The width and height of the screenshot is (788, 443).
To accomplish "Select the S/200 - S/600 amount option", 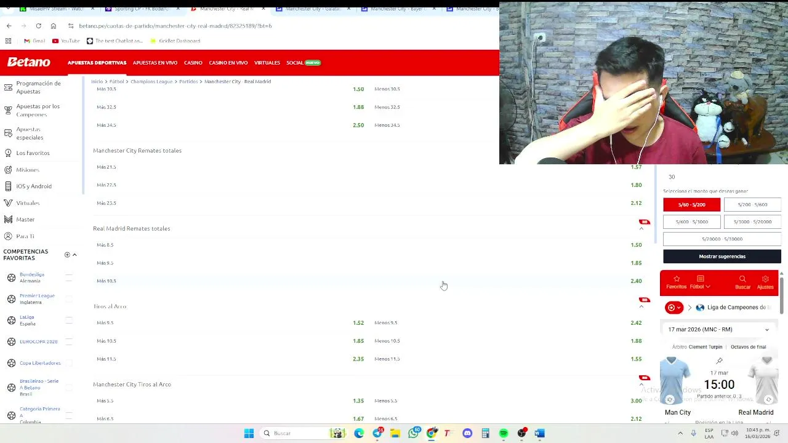I will click(x=752, y=204).
